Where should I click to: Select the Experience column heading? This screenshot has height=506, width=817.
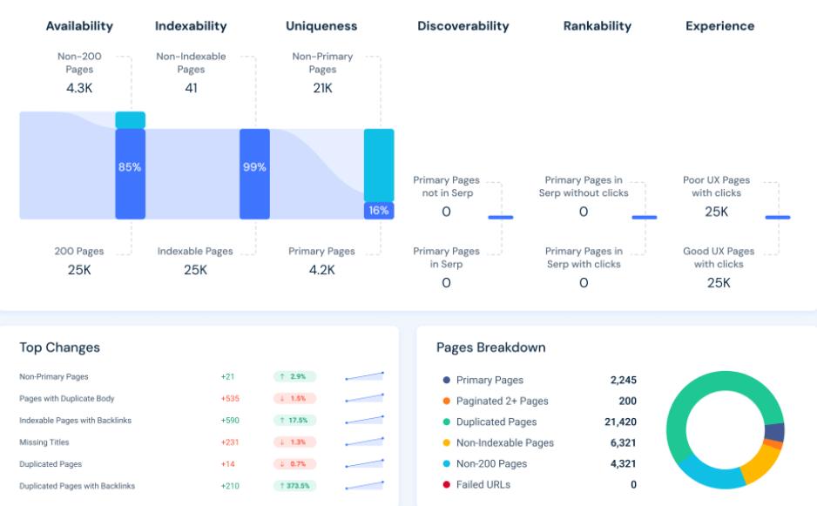click(x=719, y=26)
